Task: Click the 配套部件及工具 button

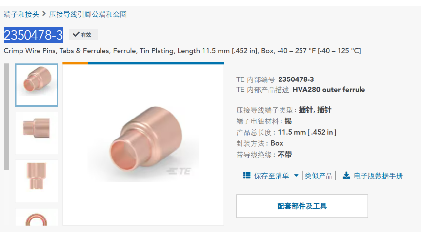Action: (302, 206)
